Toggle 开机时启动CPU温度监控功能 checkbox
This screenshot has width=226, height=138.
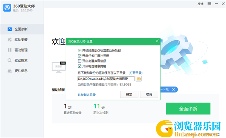(x=79, y=50)
